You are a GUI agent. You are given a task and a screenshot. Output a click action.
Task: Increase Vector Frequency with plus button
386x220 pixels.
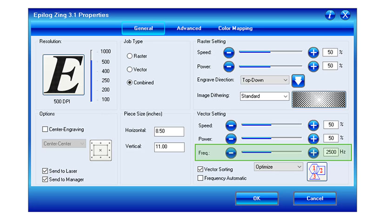[x=313, y=152]
